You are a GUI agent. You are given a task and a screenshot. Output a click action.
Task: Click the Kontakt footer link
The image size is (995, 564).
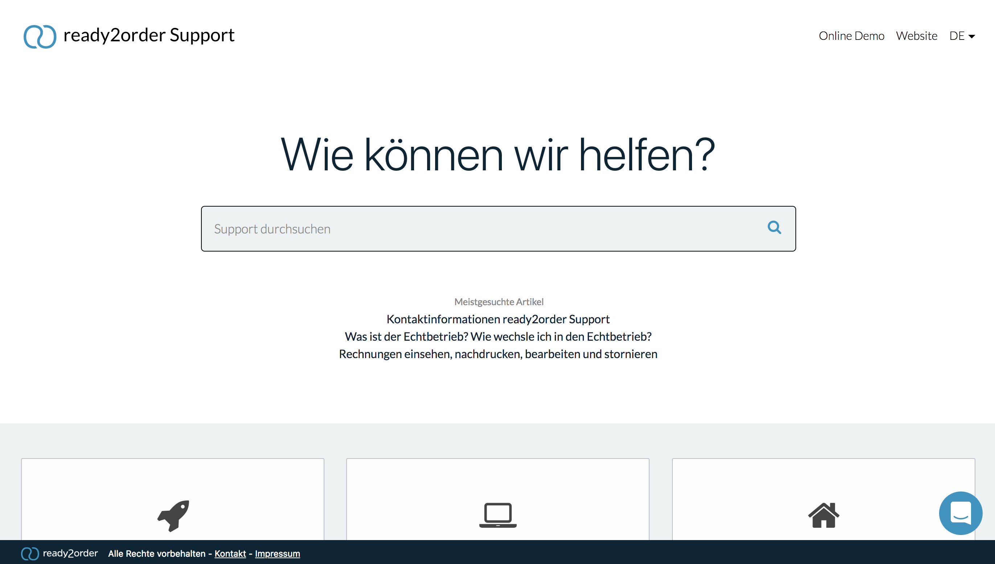pos(230,553)
